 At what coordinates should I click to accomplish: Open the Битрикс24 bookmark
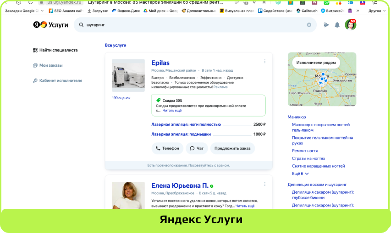(332, 11)
